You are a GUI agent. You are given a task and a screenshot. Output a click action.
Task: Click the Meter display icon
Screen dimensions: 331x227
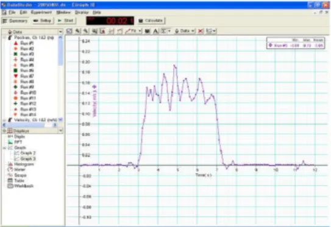[10, 170]
